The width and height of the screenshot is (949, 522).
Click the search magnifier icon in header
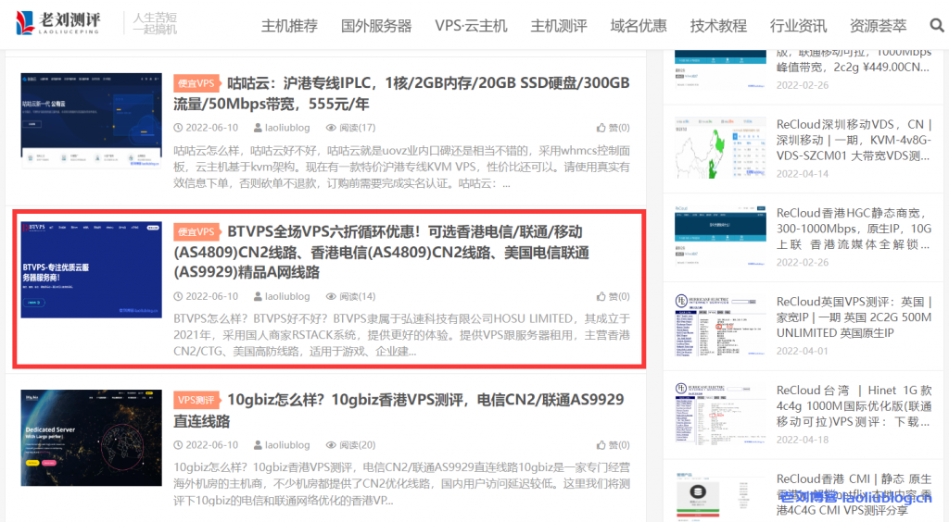(936, 26)
